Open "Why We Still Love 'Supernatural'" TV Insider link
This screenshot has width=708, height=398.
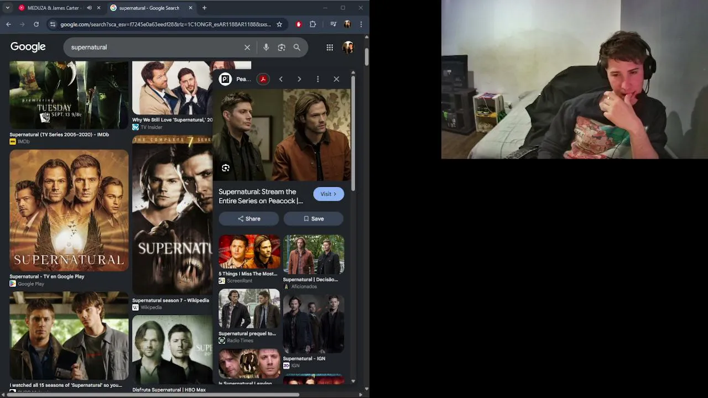click(x=173, y=119)
